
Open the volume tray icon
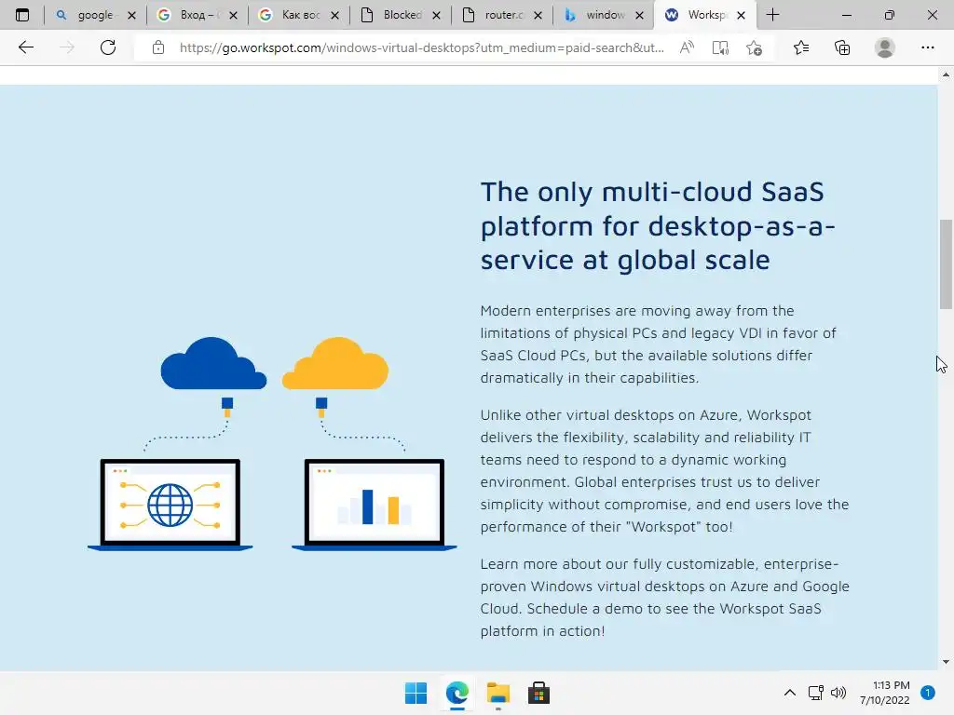pos(838,693)
